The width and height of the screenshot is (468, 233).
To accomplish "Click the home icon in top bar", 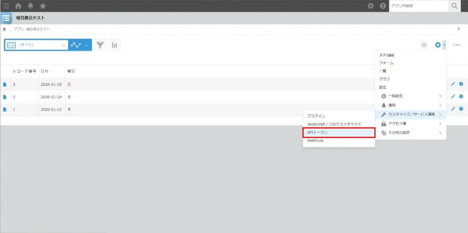I will pyautogui.click(x=18, y=6).
